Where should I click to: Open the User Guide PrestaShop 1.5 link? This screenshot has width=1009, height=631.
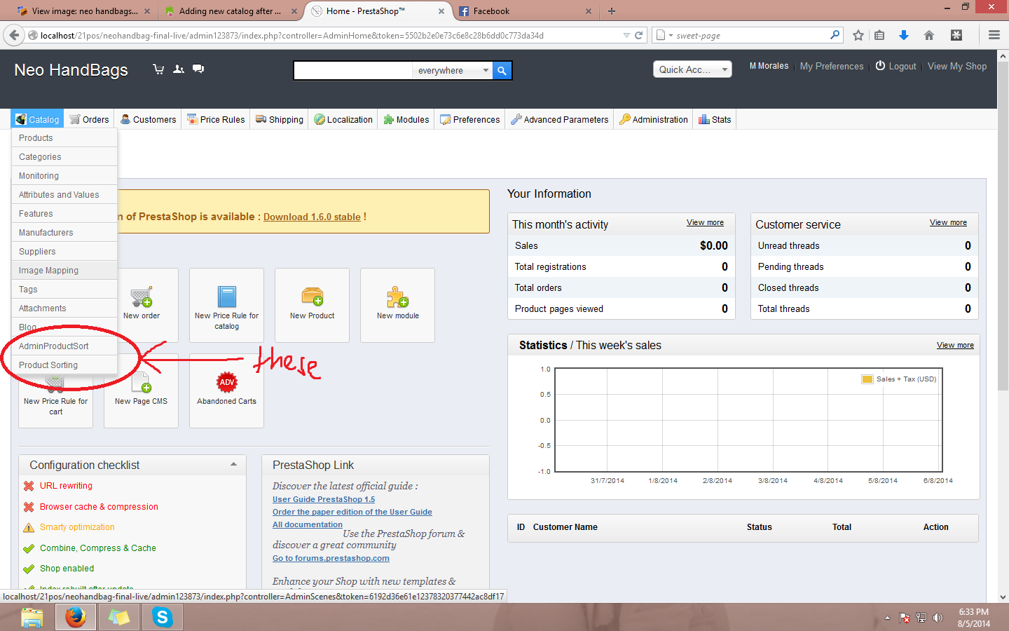click(x=324, y=499)
